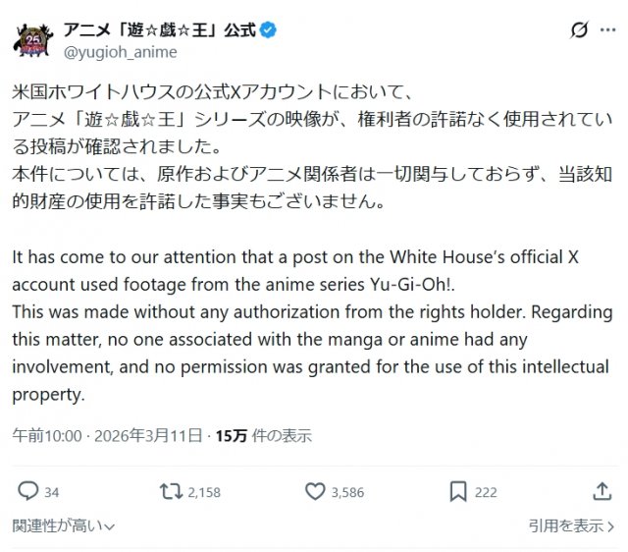The image size is (628, 552).
Task: Open the 午前10:00 · 2026年3月11日 timestamp
Action: tap(109, 434)
